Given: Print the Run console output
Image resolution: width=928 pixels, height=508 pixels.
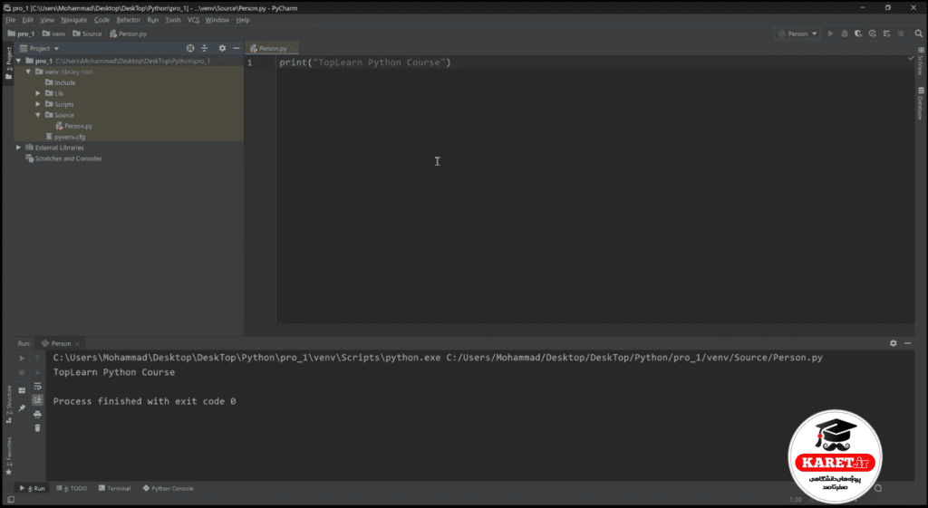Looking at the screenshot, I should click(x=37, y=415).
